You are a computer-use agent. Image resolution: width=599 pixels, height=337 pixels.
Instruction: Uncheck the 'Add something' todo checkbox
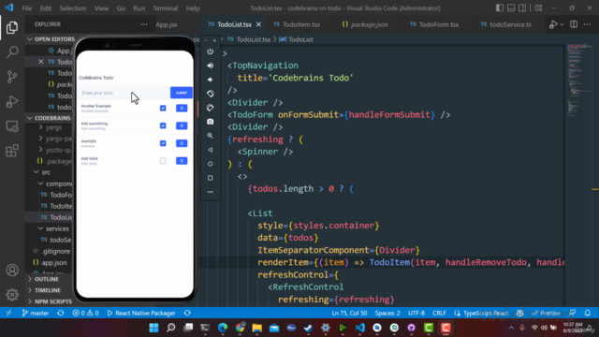163,125
